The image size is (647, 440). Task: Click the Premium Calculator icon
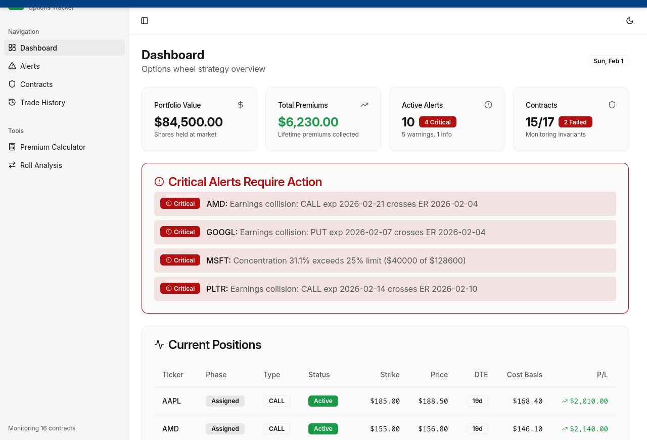(12, 147)
